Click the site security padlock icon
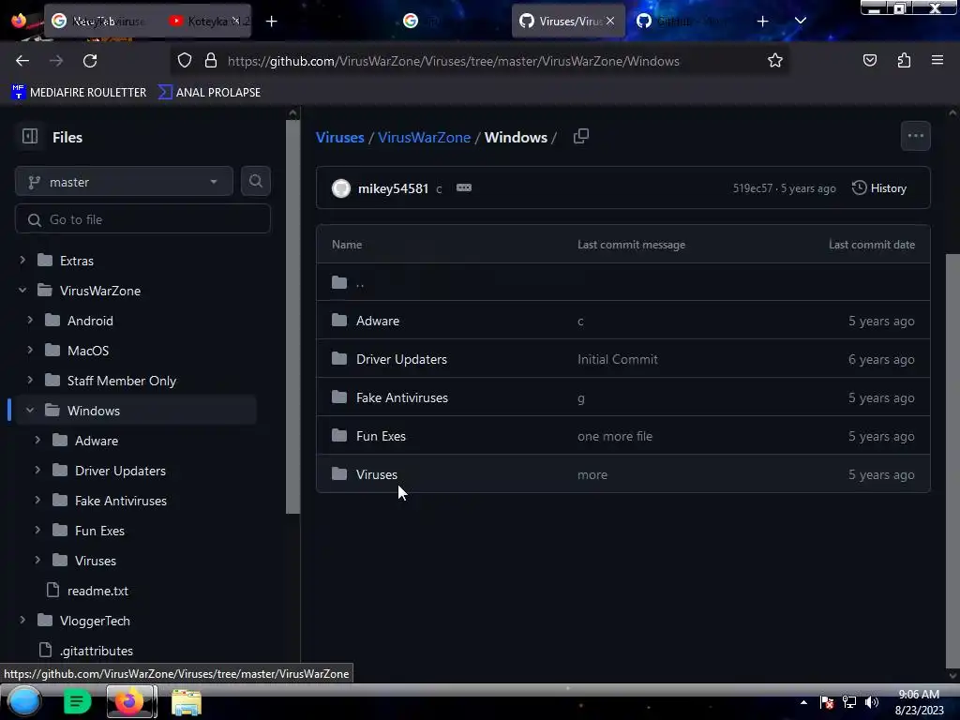The height and width of the screenshot is (720, 960). click(x=211, y=61)
